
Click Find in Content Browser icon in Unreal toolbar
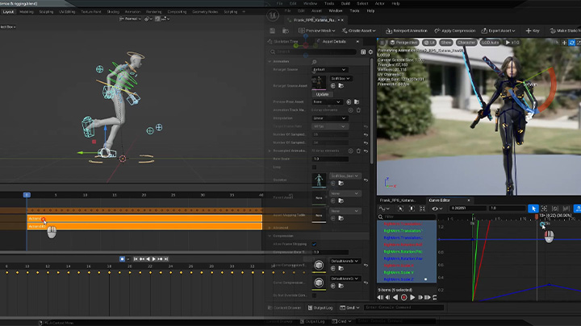286,31
